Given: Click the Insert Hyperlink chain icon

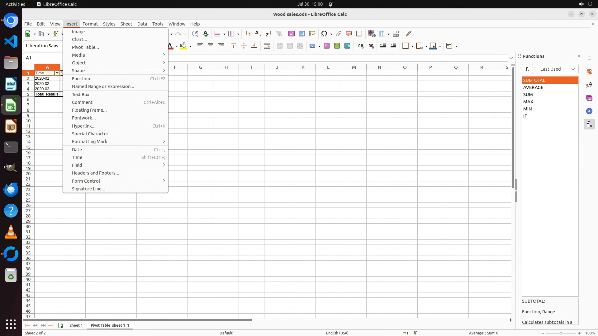Looking at the screenshot, I should (339, 34).
